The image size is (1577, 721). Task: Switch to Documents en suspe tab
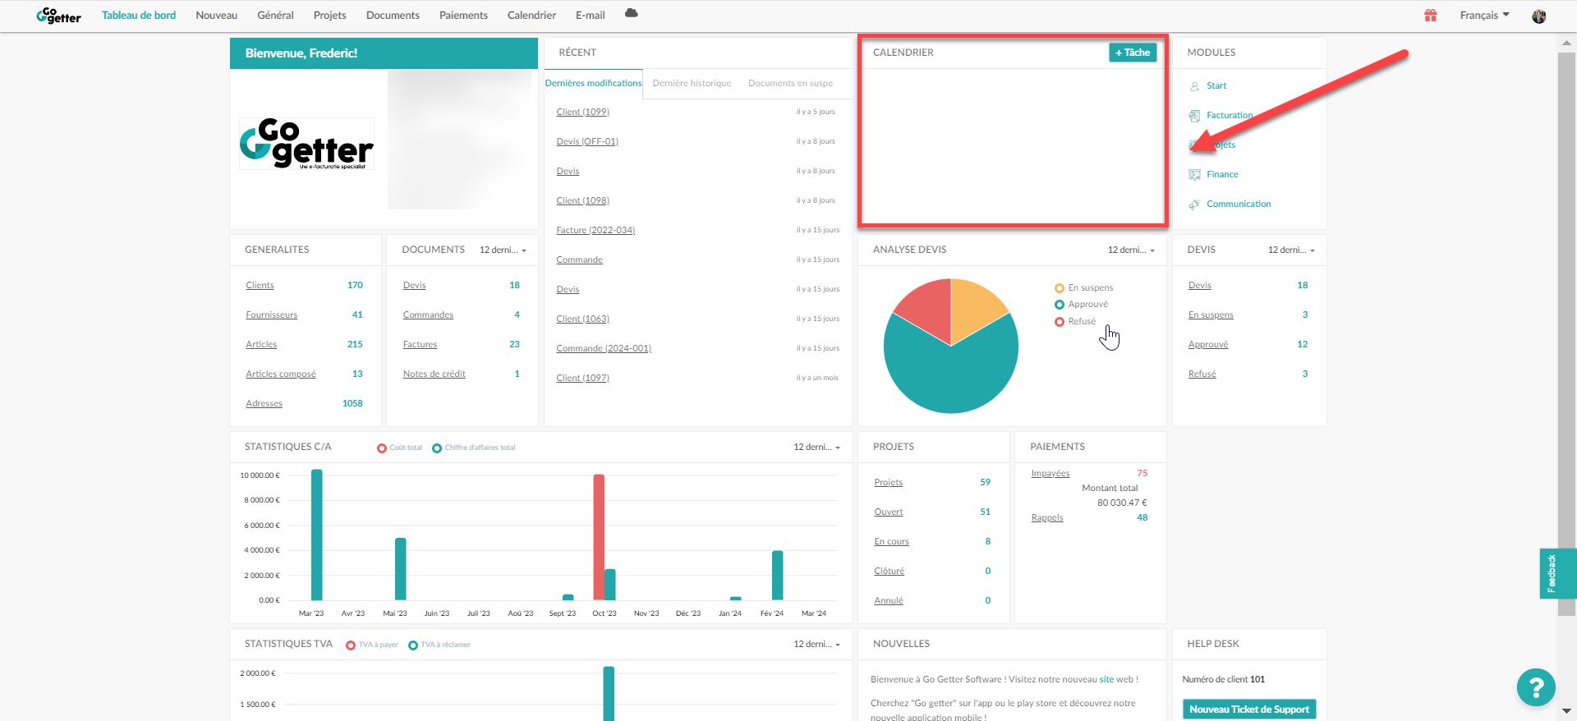click(790, 84)
